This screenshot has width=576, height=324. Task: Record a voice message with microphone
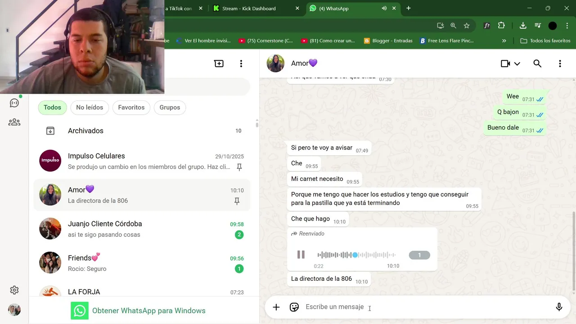(x=559, y=307)
